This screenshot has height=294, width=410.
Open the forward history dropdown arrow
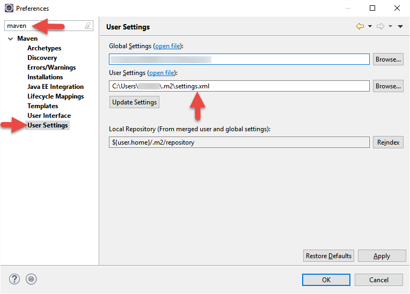pos(390,26)
